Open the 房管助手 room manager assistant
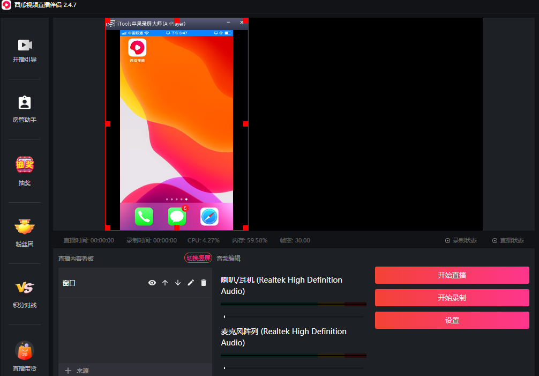Screen dimensions: 539x376 (x=25, y=109)
